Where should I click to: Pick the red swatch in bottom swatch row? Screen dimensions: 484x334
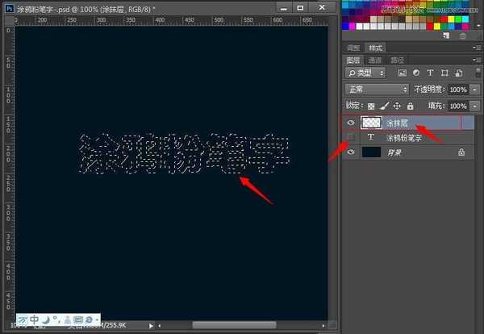point(430,27)
